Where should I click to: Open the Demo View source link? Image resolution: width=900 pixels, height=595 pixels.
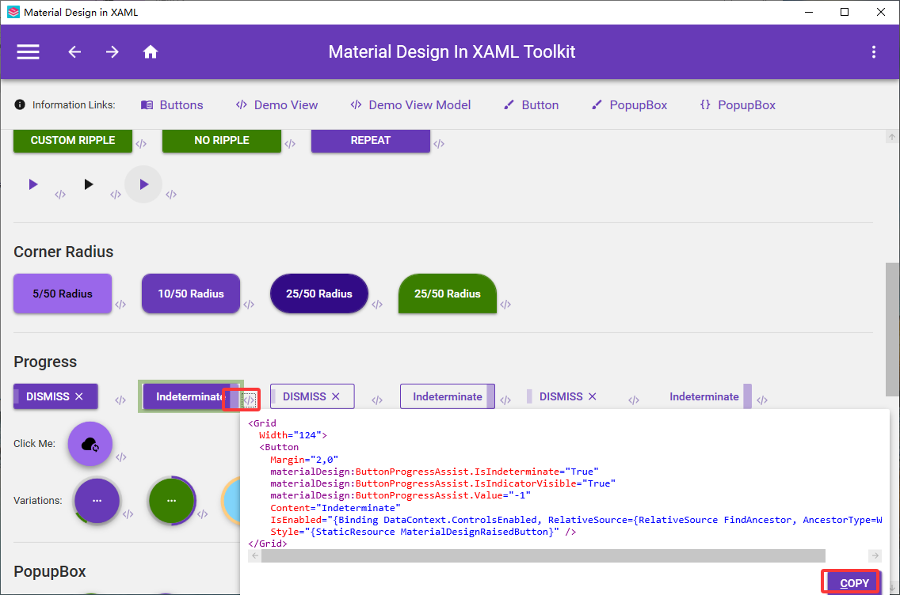click(276, 105)
